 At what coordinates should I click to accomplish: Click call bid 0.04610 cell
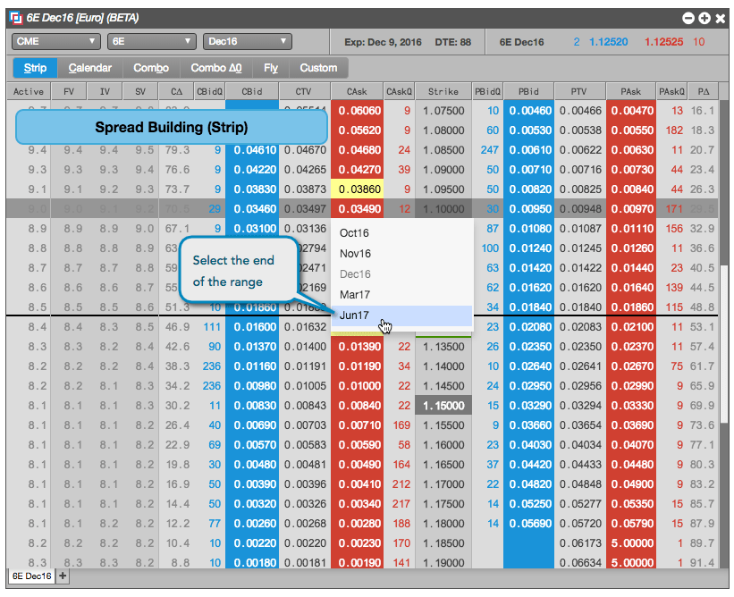pos(252,150)
